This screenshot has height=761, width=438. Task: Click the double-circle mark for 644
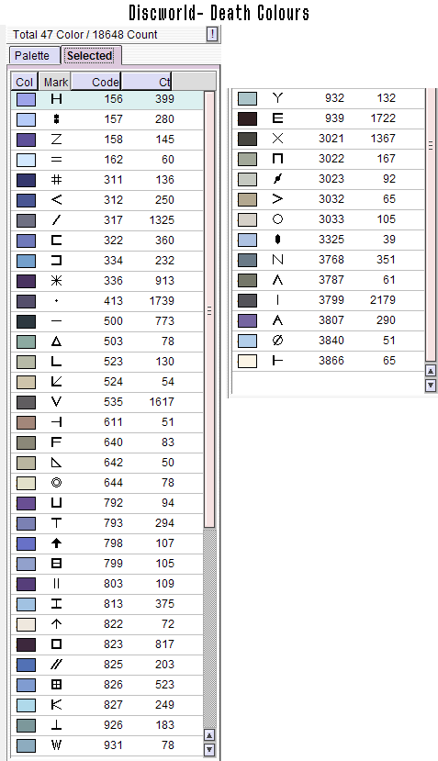pyautogui.click(x=56, y=483)
